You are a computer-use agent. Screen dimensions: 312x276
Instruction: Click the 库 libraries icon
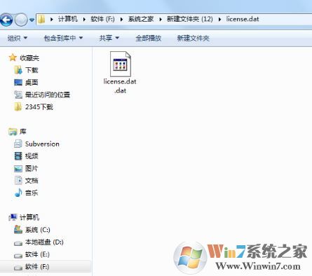13,132
